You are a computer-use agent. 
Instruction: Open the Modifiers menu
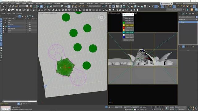(x=31, y=3)
